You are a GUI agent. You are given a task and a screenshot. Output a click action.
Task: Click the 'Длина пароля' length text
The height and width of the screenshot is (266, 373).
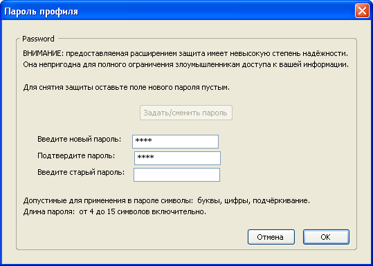pyautogui.click(x=115, y=212)
